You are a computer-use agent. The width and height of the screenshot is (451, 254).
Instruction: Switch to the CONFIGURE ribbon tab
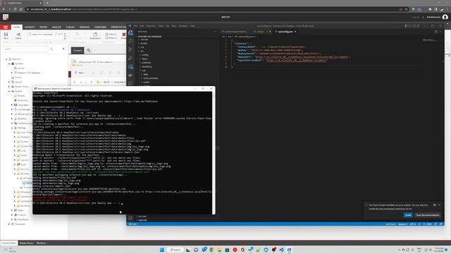pos(100,27)
